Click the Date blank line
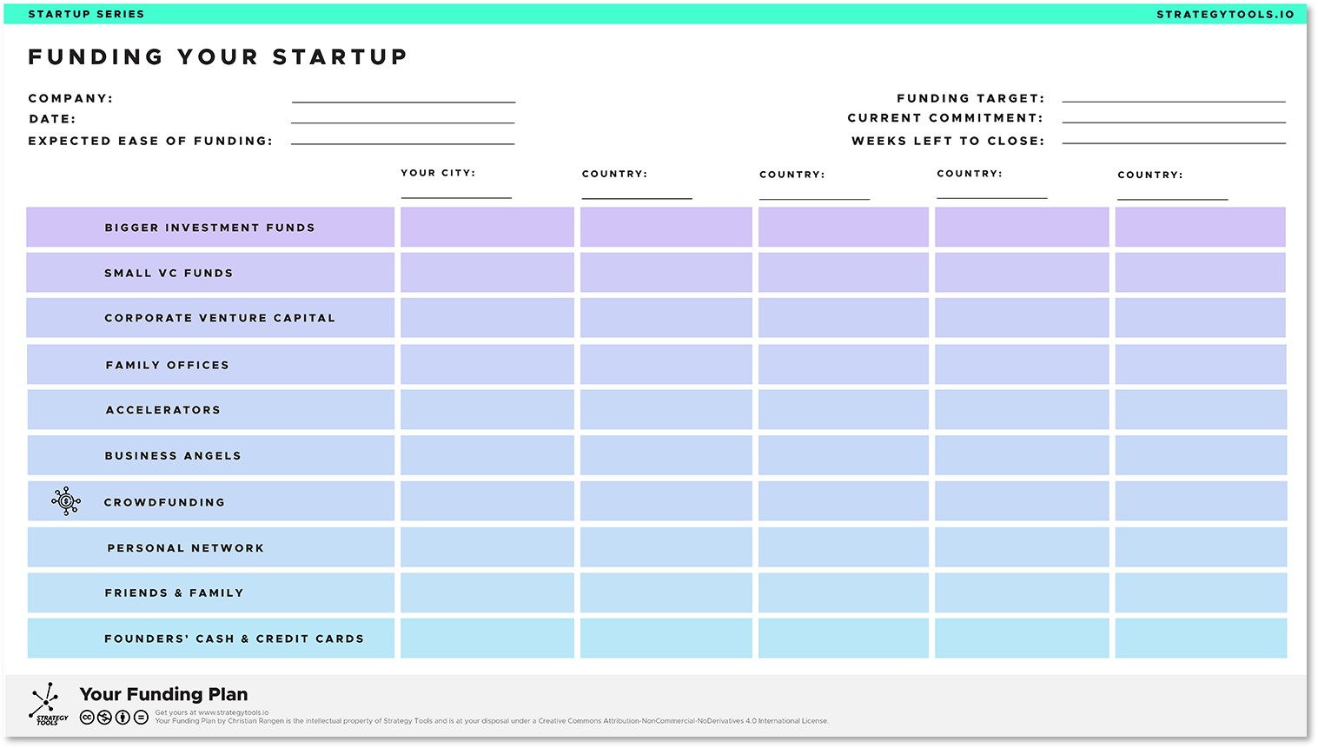This screenshot has width=1318, height=748. 403,121
